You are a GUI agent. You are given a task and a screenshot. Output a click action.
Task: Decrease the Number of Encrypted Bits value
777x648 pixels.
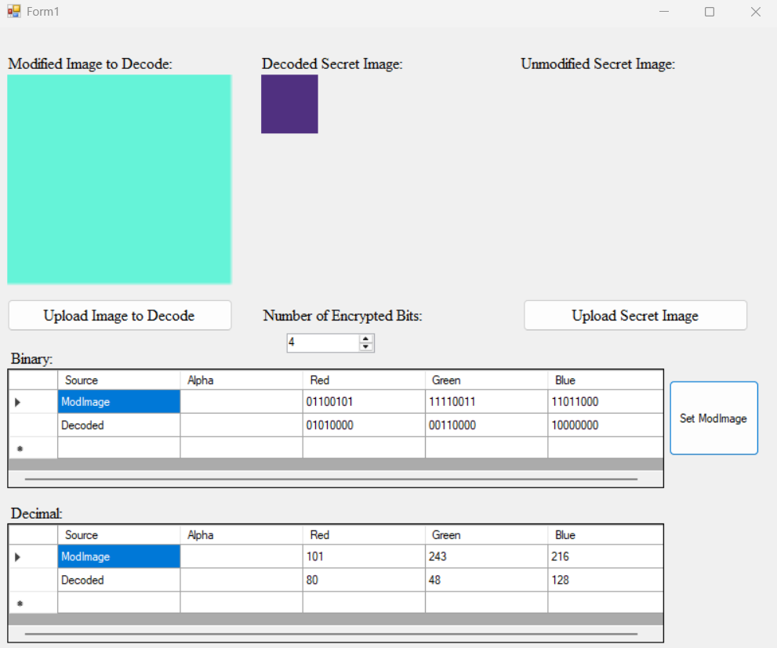tap(365, 347)
